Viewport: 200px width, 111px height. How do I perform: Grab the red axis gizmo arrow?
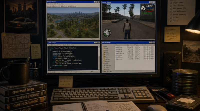pos(83,29)
